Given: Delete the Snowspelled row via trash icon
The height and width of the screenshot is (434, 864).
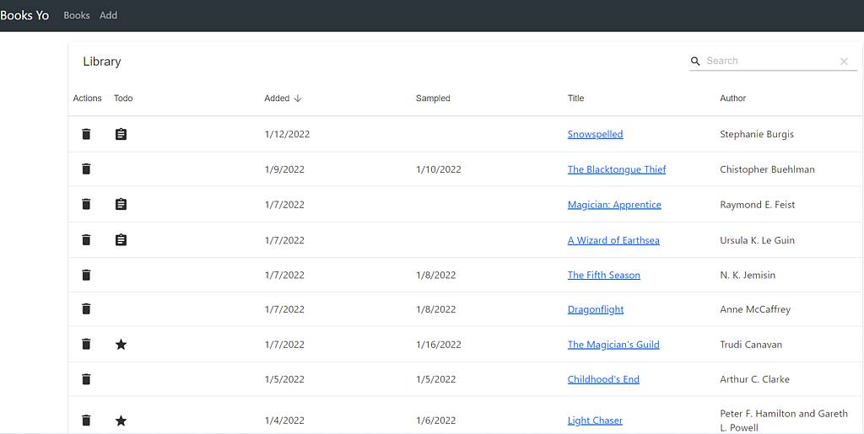Looking at the screenshot, I should pos(86,134).
